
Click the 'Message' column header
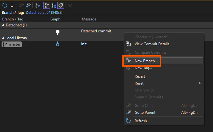tap(89, 19)
